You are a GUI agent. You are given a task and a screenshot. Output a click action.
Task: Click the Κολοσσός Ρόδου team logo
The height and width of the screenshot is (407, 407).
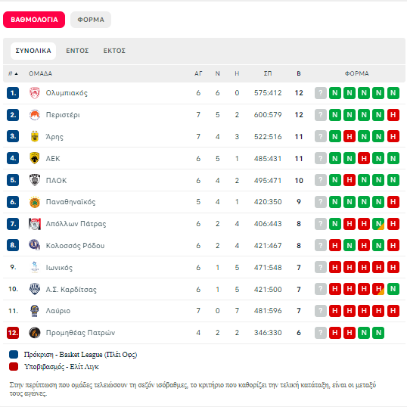pos(35,245)
